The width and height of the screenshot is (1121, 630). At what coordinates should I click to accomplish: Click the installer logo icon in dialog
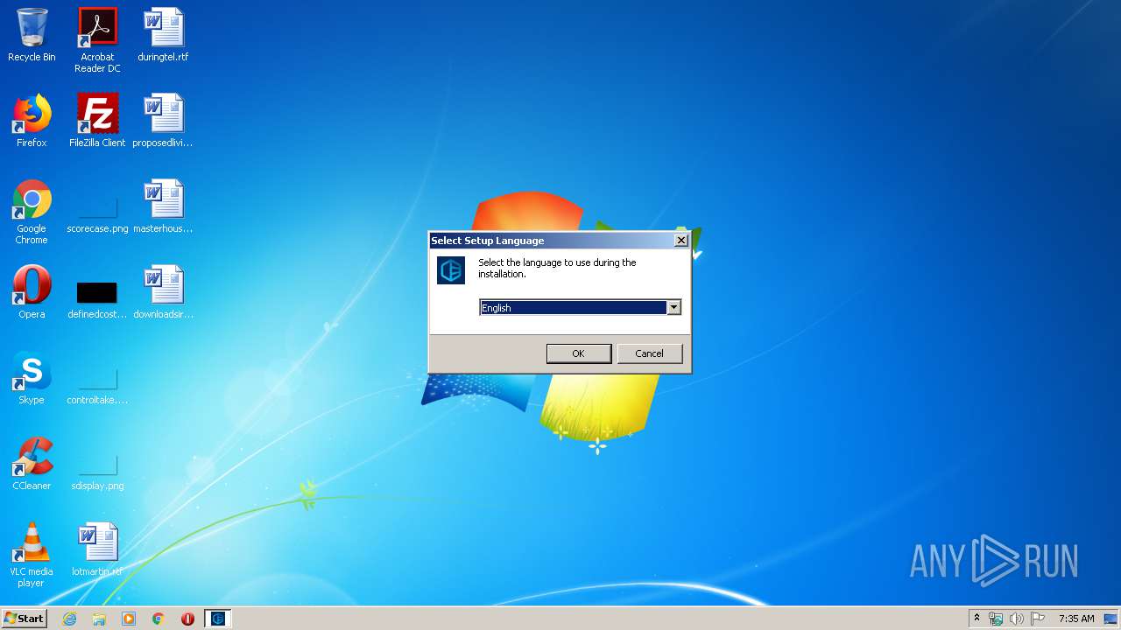(x=451, y=270)
